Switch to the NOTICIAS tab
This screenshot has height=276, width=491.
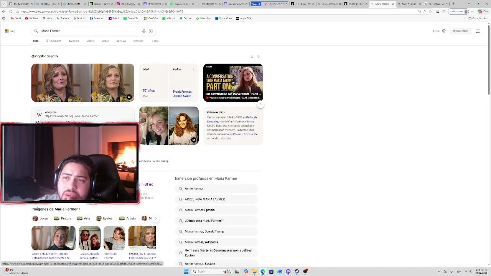coord(121,41)
